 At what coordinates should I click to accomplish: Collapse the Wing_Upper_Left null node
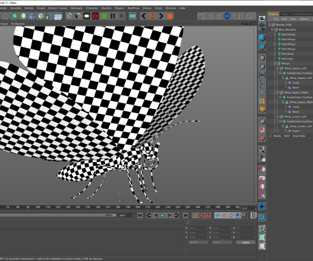tap(278, 68)
